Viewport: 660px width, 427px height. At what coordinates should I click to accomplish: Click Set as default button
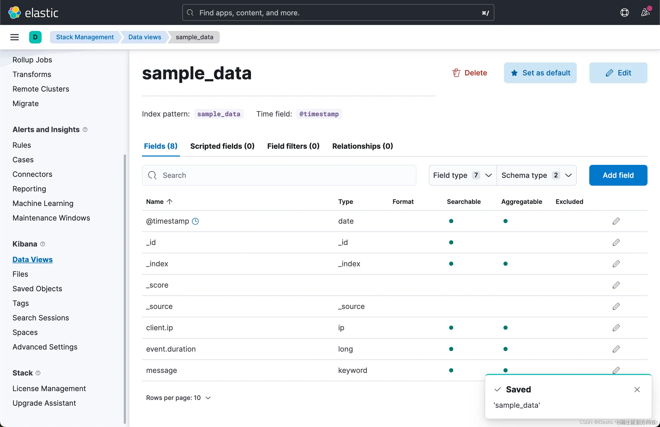click(x=540, y=73)
